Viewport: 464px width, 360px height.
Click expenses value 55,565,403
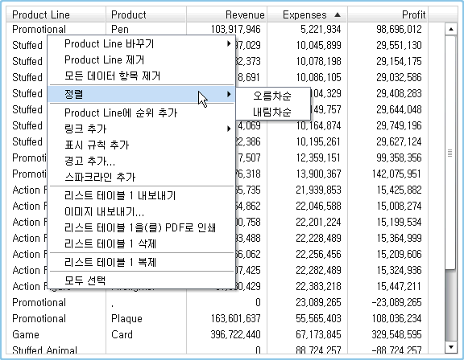click(318, 319)
